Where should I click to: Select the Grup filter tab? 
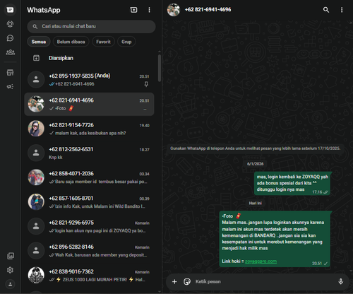coord(126,42)
